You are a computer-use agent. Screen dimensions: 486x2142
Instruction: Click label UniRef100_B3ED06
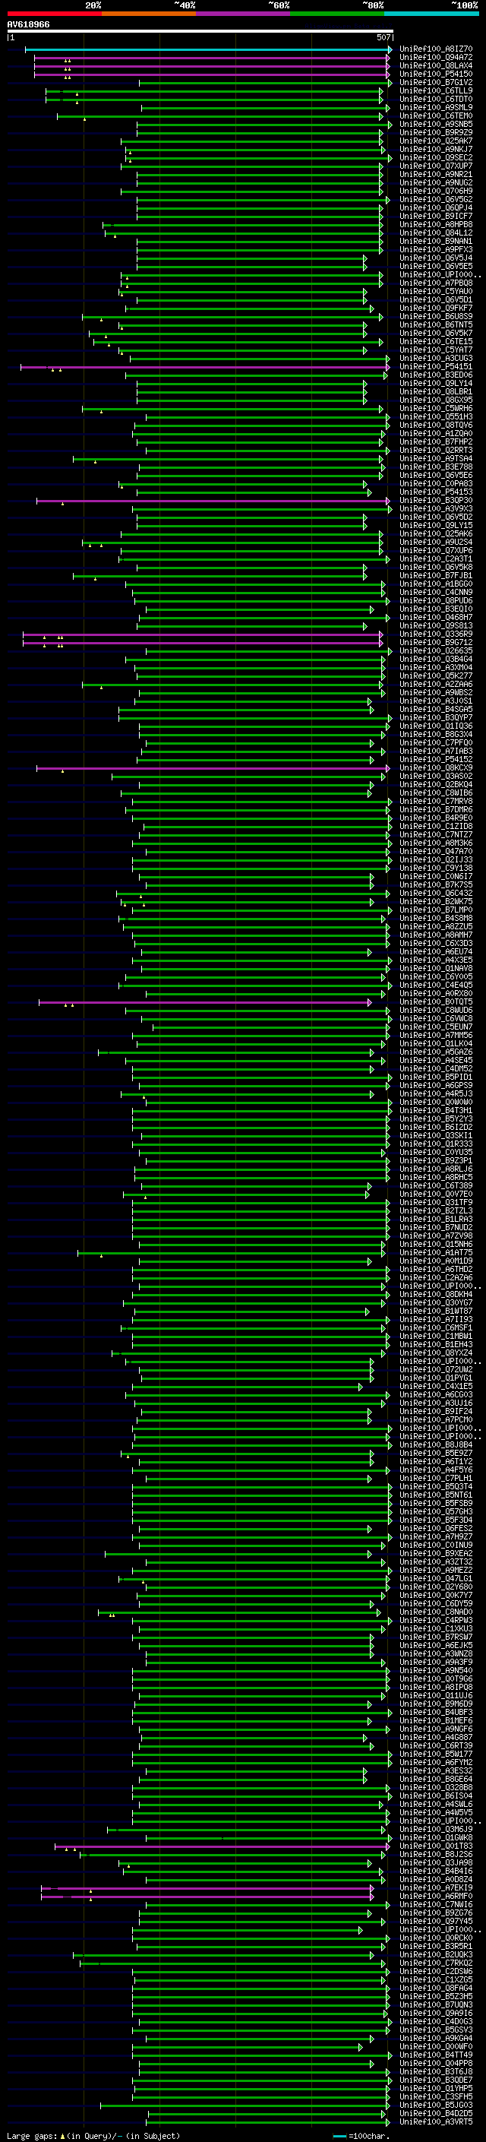(x=435, y=375)
